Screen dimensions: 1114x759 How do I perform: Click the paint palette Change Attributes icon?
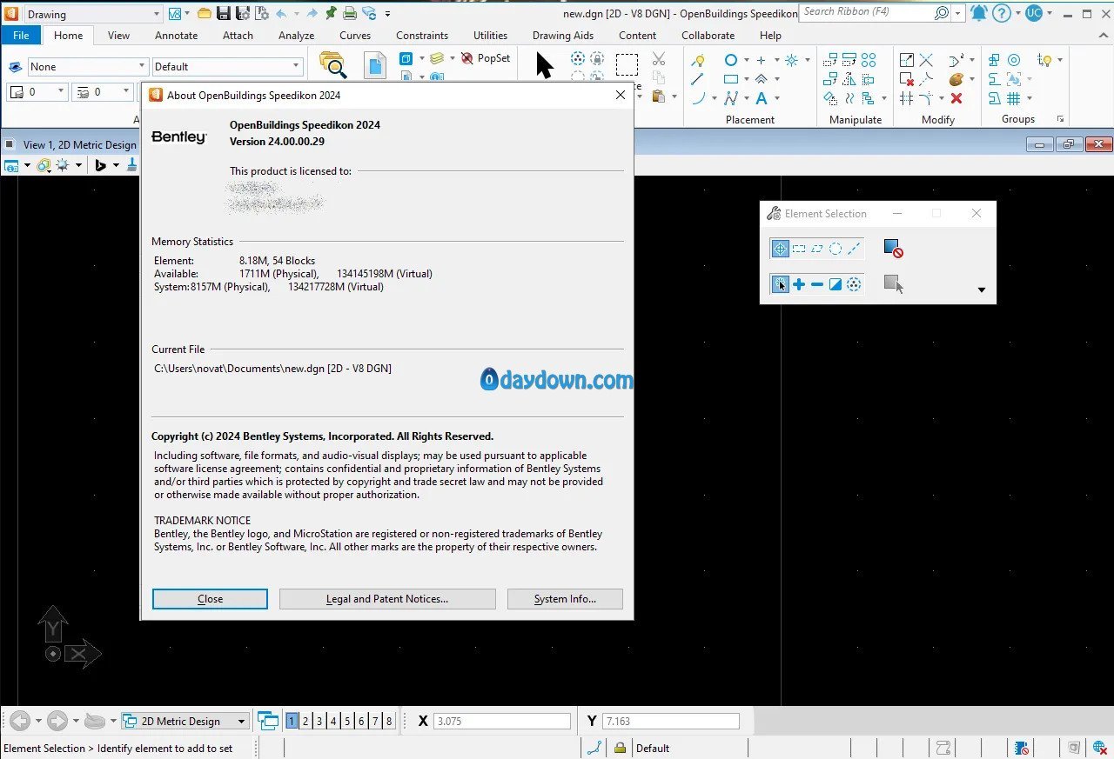tap(956, 79)
